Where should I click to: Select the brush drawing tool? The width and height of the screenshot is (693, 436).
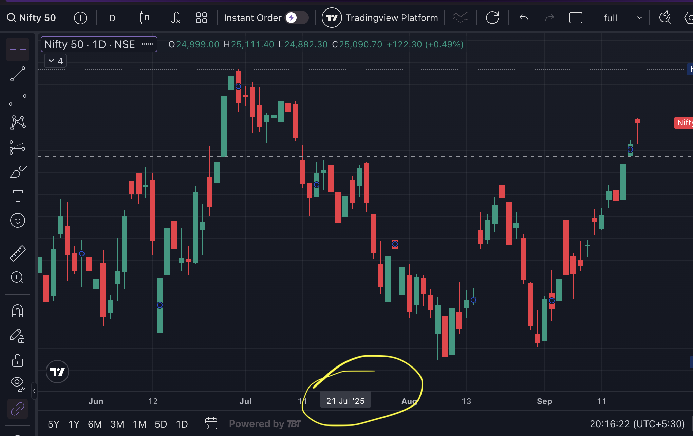click(18, 172)
